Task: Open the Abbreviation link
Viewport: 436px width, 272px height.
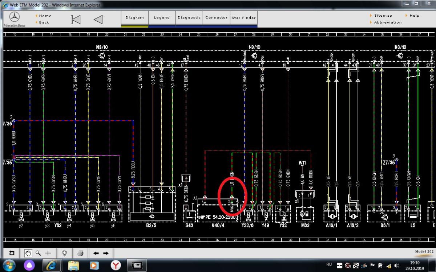Action: coord(388,22)
